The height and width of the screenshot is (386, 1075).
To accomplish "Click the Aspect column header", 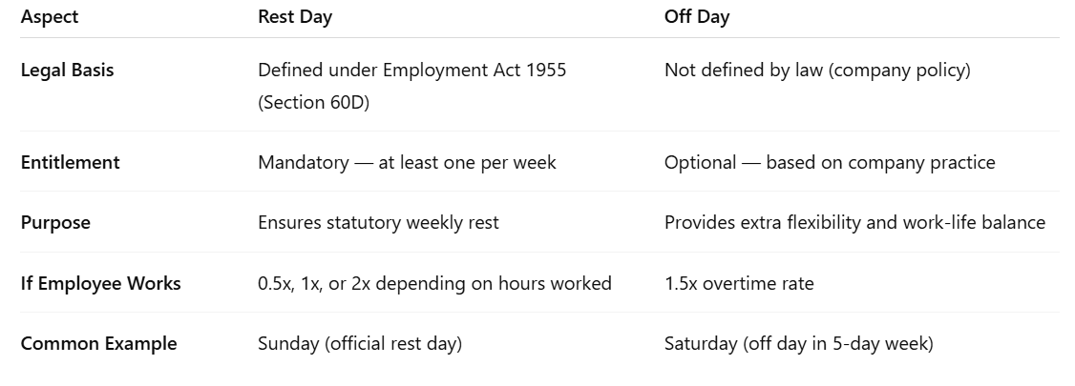I will [50, 17].
